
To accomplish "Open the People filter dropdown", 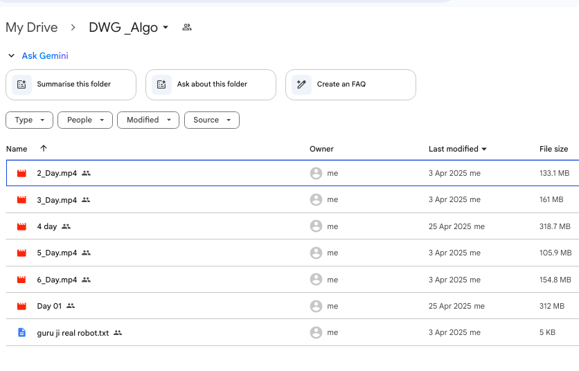I will click(x=85, y=120).
